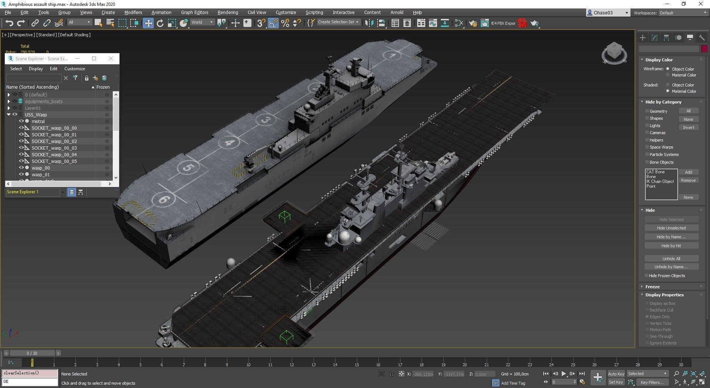Viewport: 710px width, 388px height.
Task: Open the Scripting menu
Action: coord(314,13)
